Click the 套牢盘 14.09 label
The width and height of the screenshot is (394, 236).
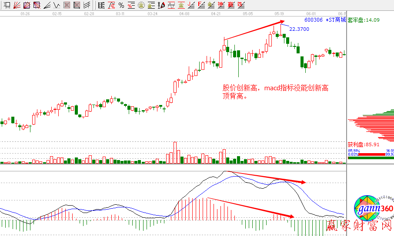coord(364,20)
